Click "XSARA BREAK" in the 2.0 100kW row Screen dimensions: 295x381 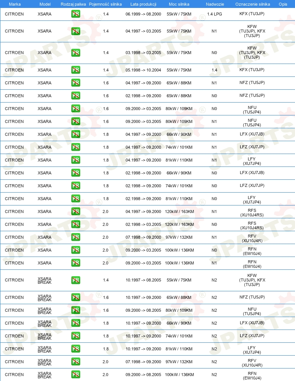coord(45,375)
